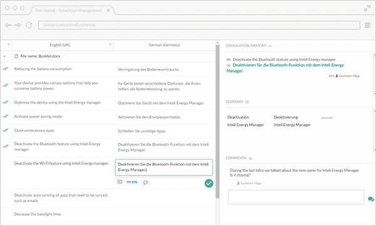The height and width of the screenshot is (226, 376).
Task: Open the filter icon right of English (UK)
Action: pos(110,45)
